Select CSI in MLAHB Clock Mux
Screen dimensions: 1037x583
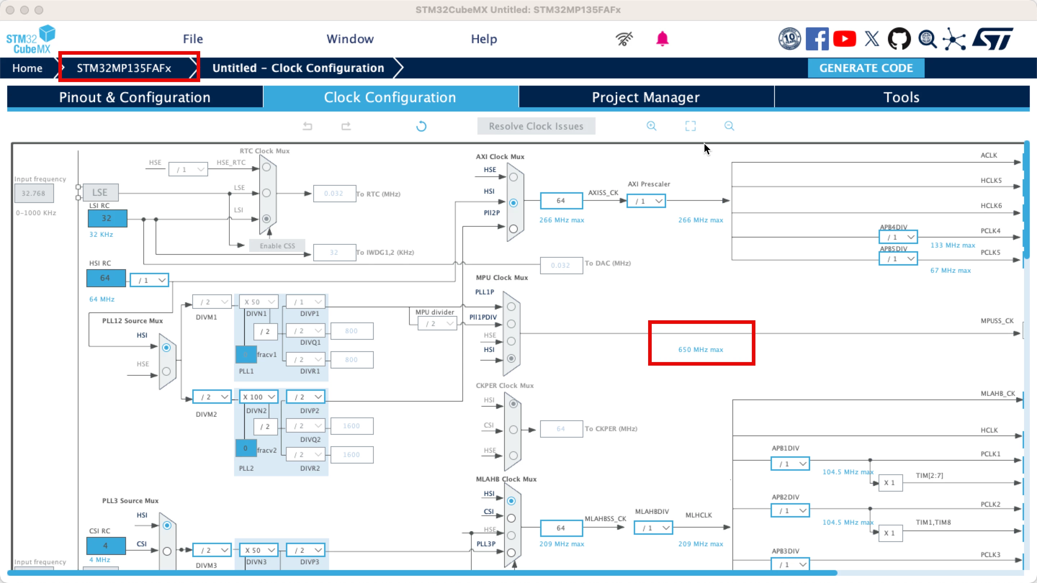point(511,518)
